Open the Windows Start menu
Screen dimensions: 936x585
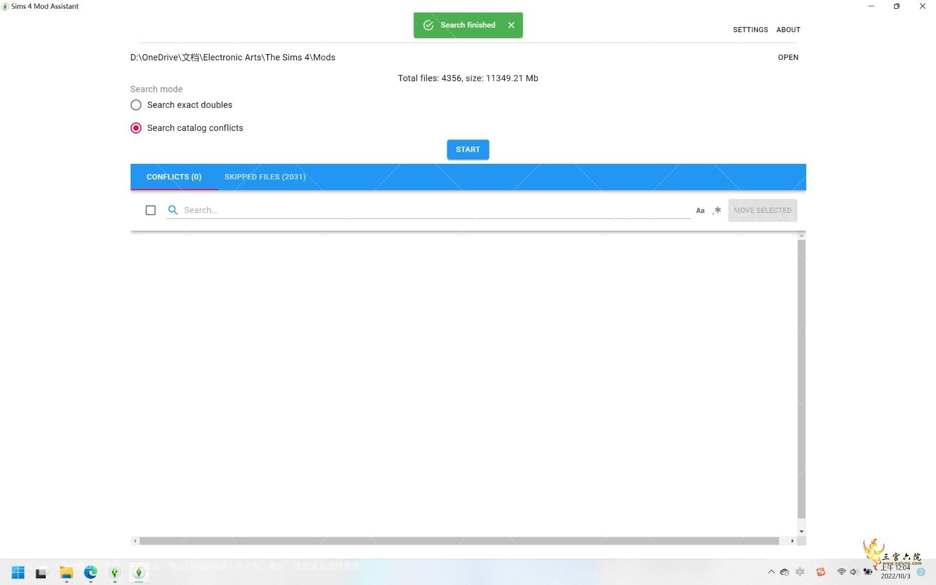click(18, 572)
